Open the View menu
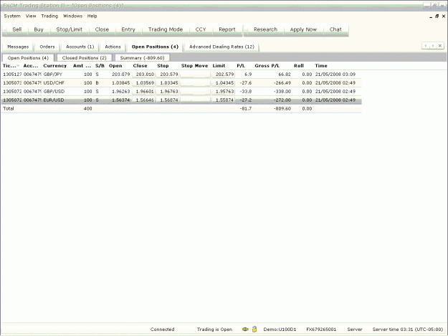The height and width of the screenshot is (336, 448). [31, 16]
